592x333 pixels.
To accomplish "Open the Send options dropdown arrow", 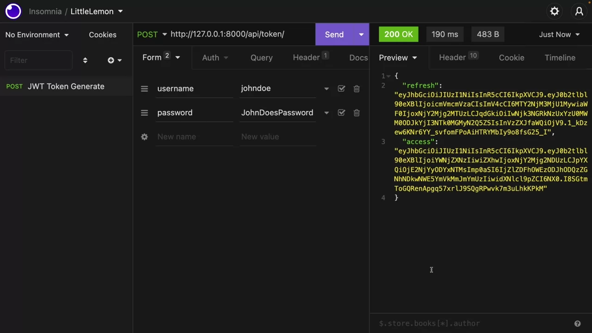I will [361, 35].
